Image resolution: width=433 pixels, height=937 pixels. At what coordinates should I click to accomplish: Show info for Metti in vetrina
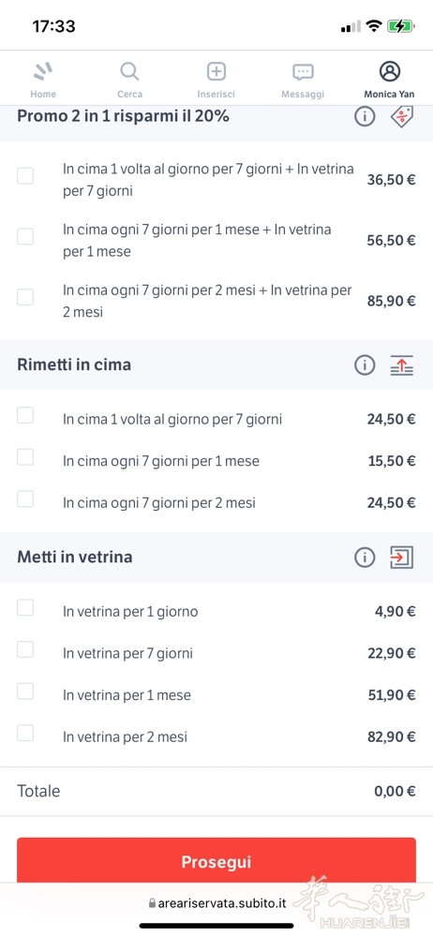pyautogui.click(x=365, y=558)
